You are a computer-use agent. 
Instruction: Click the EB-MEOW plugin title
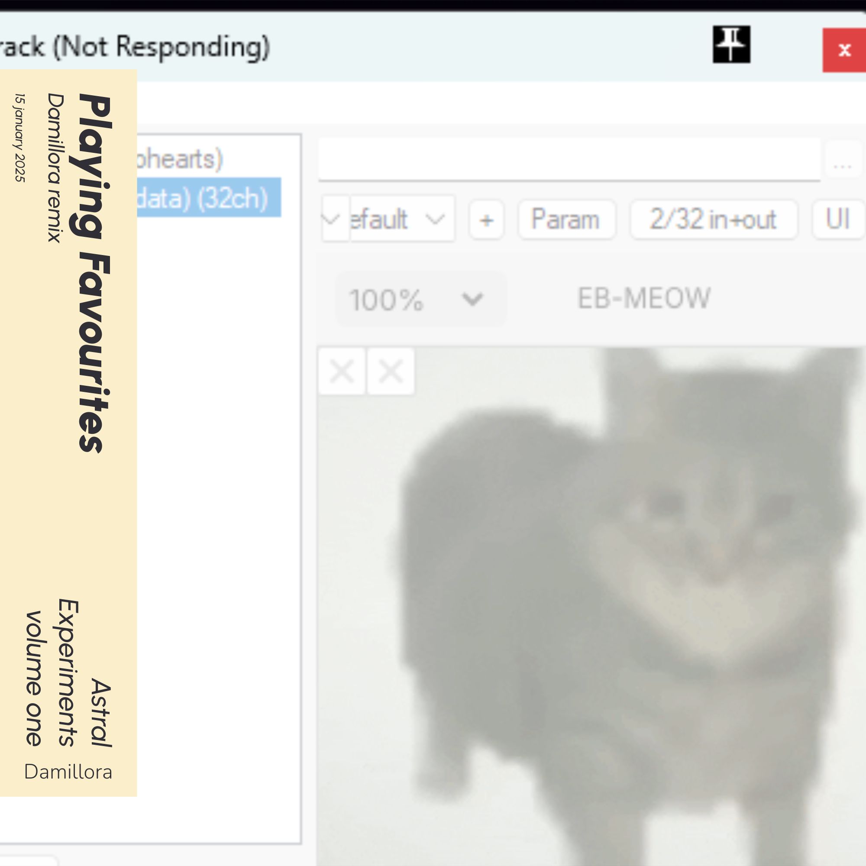point(644,298)
